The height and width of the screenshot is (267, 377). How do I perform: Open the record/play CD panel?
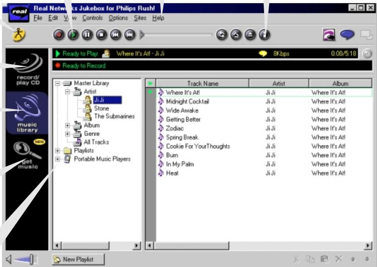(x=27, y=70)
